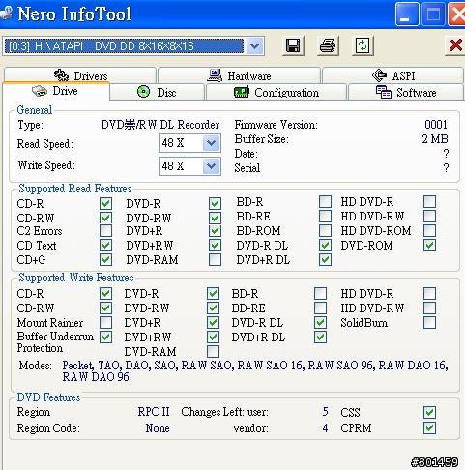Toggle DVD+RW read checkbox
Screen dimensions: 465x470
pos(215,245)
